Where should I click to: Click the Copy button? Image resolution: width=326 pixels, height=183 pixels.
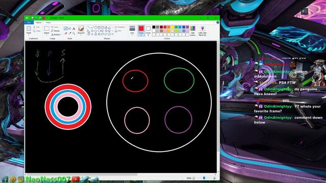tap(37, 31)
